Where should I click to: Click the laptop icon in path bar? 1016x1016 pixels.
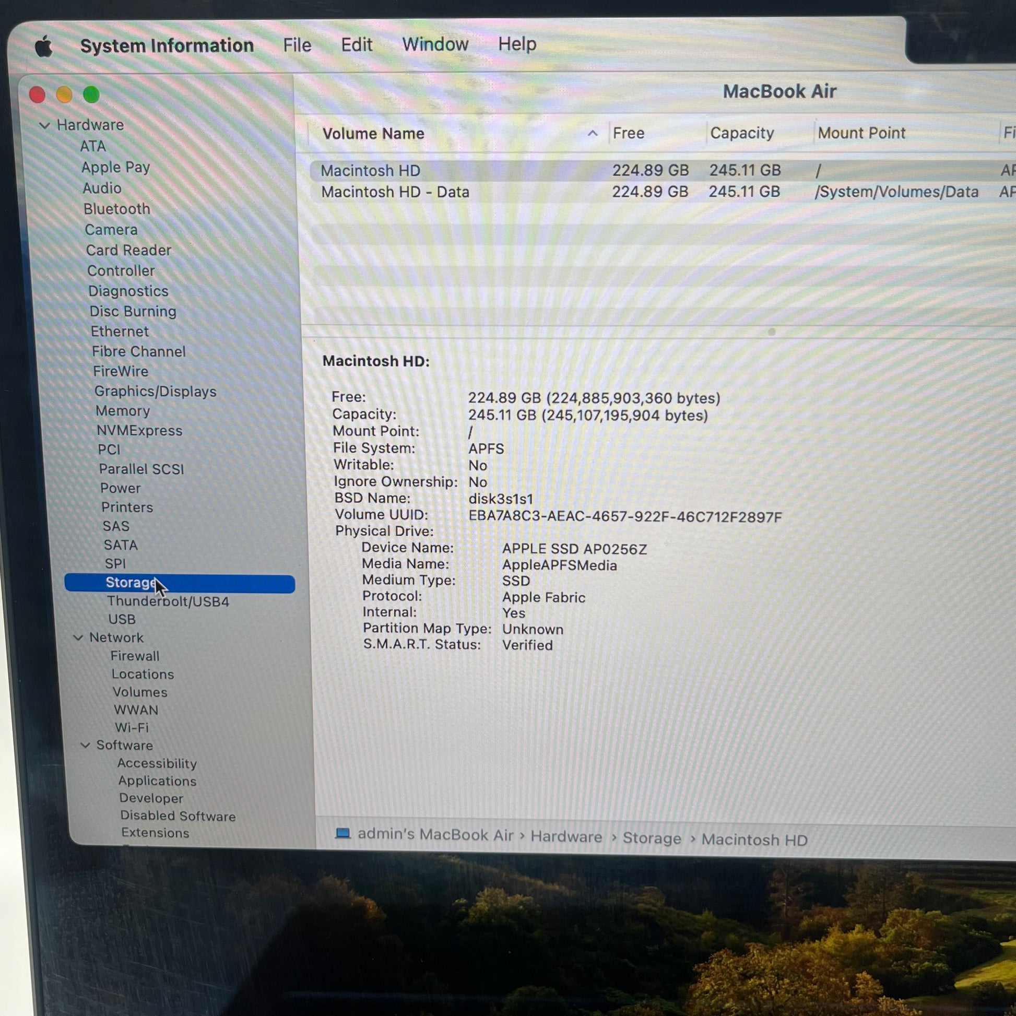(343, 833)
